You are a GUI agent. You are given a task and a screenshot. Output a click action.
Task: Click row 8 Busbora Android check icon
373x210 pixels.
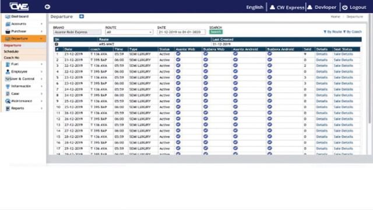[x=269, y=95]
